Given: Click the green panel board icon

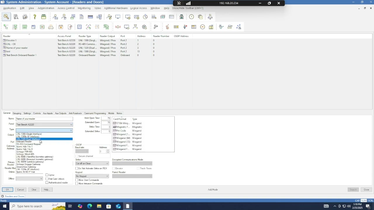Looking at the screenshot, I should (25, 27).
